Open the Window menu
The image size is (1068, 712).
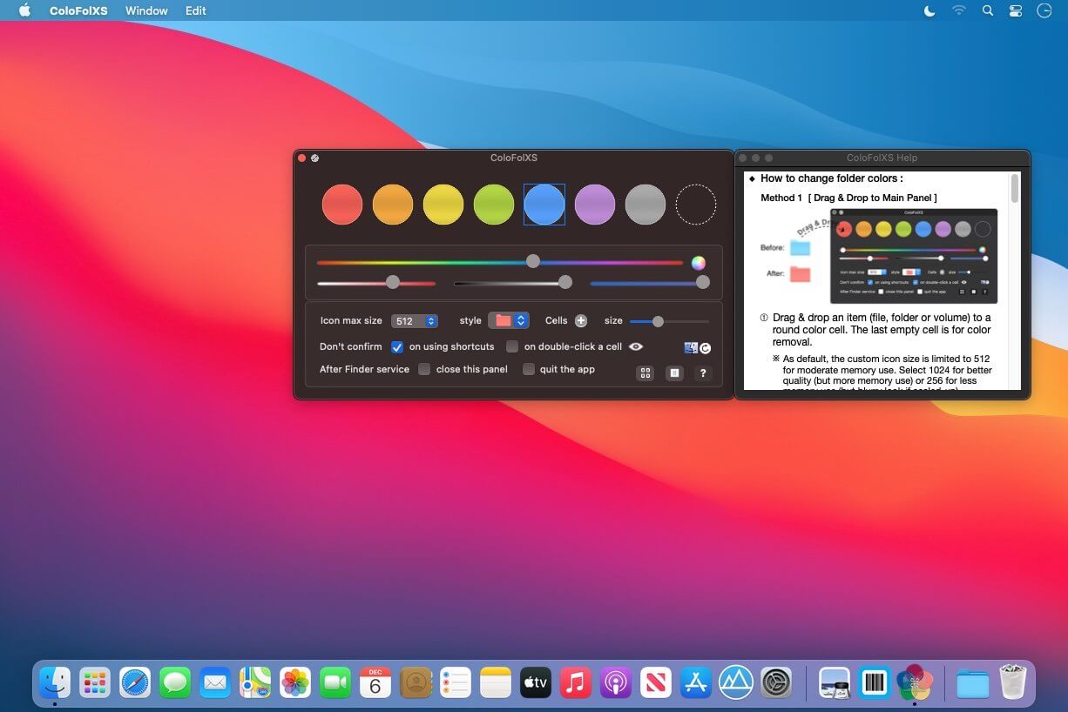146,11
